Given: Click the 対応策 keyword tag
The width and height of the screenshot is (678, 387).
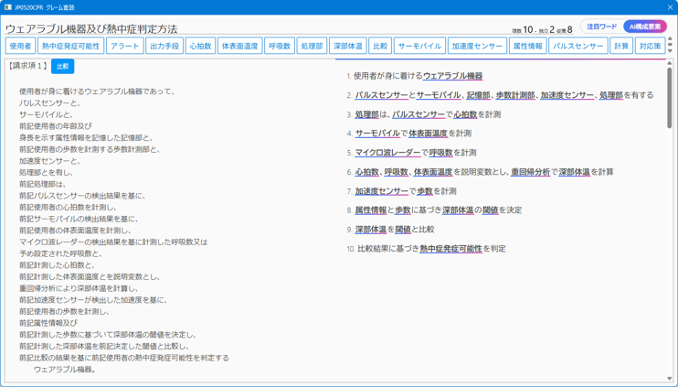Looking at the screenshot, I should [650, 46].
